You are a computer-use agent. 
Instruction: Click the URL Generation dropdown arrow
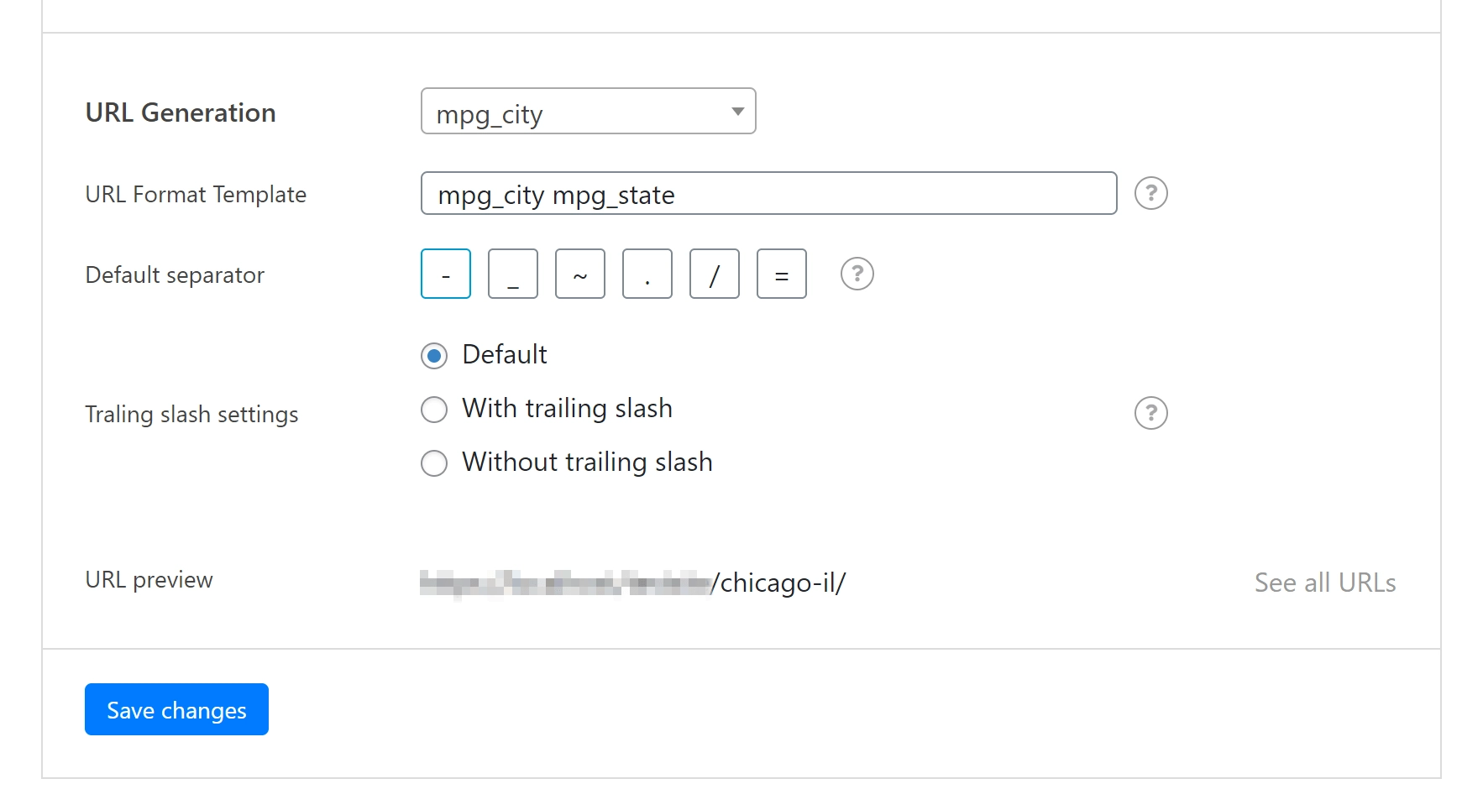(x=737, y=112)
